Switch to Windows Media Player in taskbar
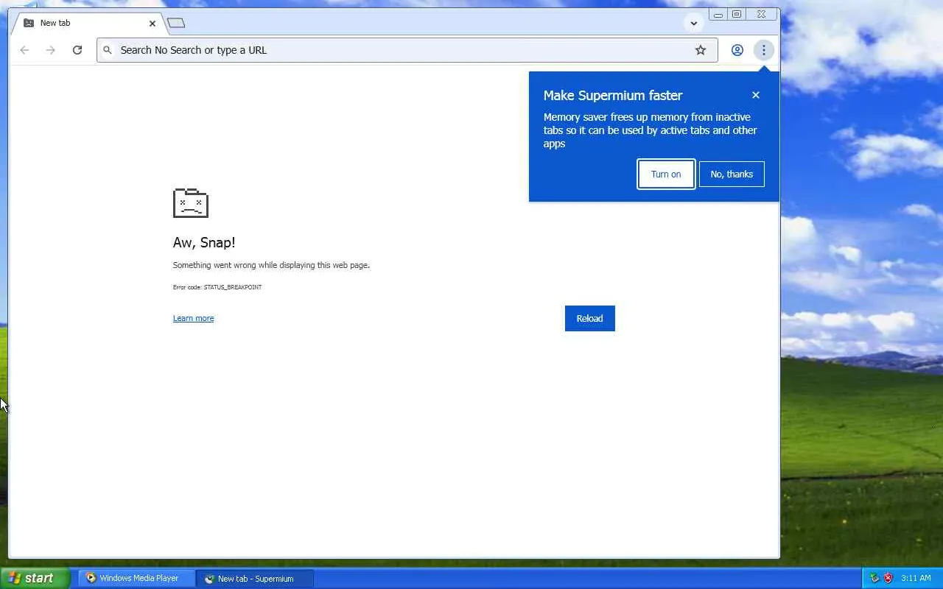The image size is (943, 589). click(136, 578)
